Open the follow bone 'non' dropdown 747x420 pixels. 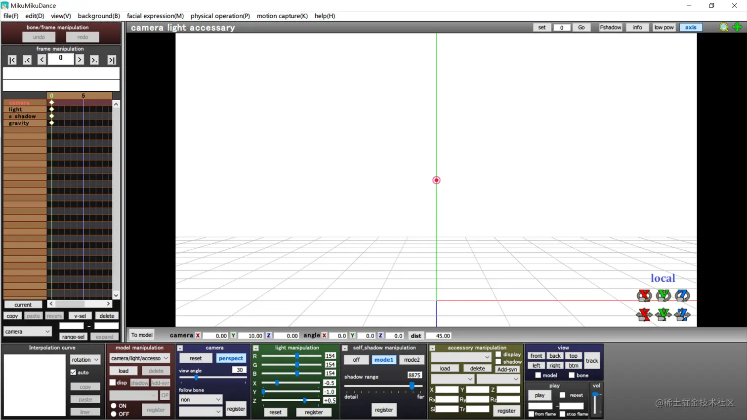tap(200, 399)
